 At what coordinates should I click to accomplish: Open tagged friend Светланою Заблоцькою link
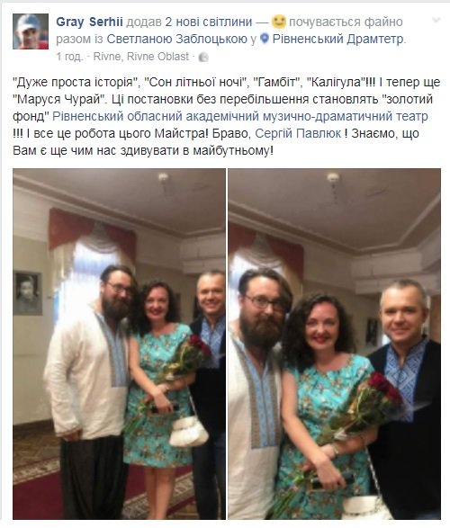pyautogui.click(x=177, y=40)
